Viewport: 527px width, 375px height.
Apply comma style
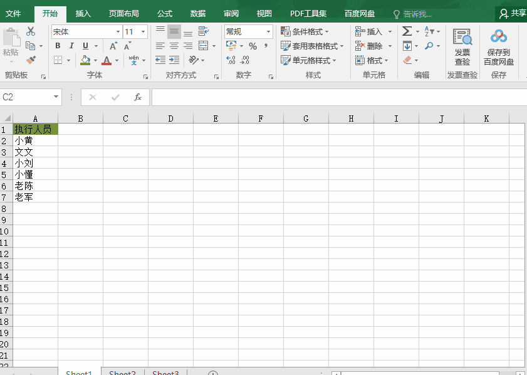pyautogui.click(x=266, y=46)
